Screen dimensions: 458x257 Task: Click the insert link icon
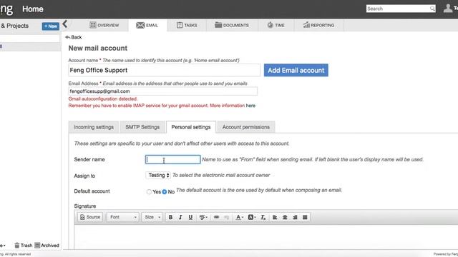(216, 217)
